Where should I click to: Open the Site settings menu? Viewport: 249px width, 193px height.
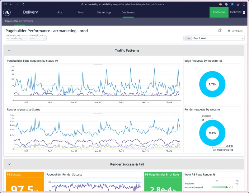click(104, 12)
